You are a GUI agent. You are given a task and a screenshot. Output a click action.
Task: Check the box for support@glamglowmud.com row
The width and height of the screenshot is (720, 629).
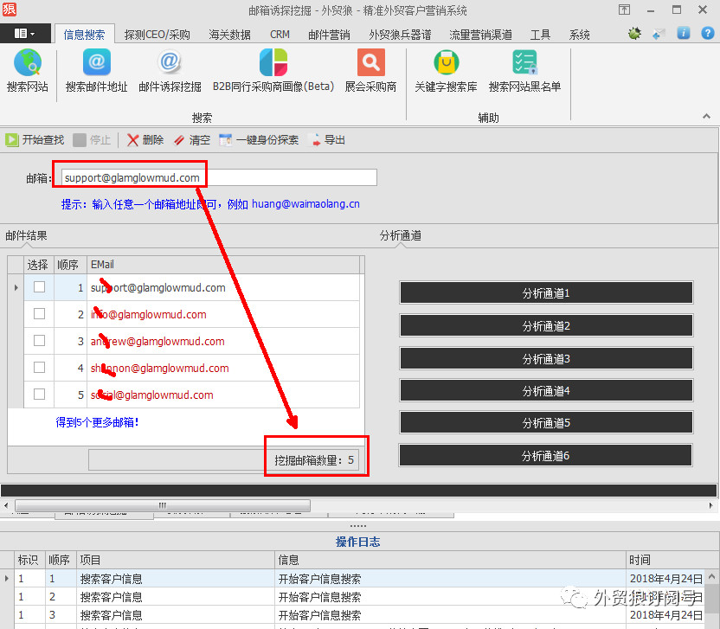(39, 287)
